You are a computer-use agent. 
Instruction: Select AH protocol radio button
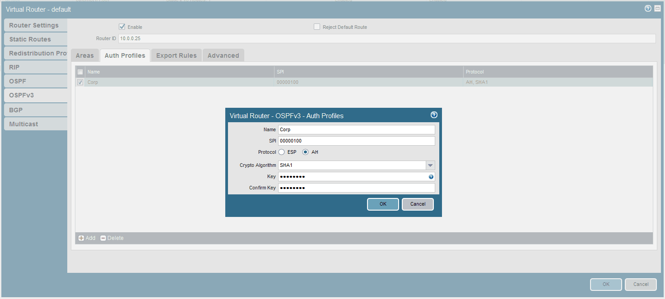(306, 152)
